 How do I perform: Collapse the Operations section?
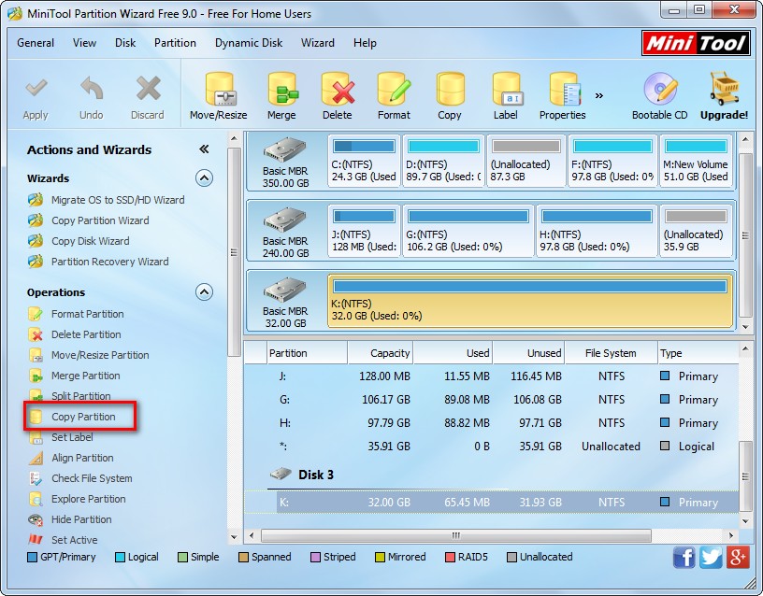[x=204, y=292]
